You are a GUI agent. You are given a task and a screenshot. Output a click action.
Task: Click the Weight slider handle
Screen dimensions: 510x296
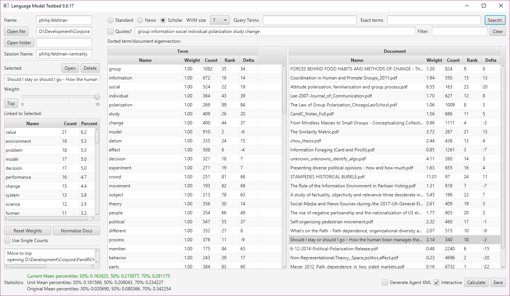pyautogui.click(x=97, y=97)
